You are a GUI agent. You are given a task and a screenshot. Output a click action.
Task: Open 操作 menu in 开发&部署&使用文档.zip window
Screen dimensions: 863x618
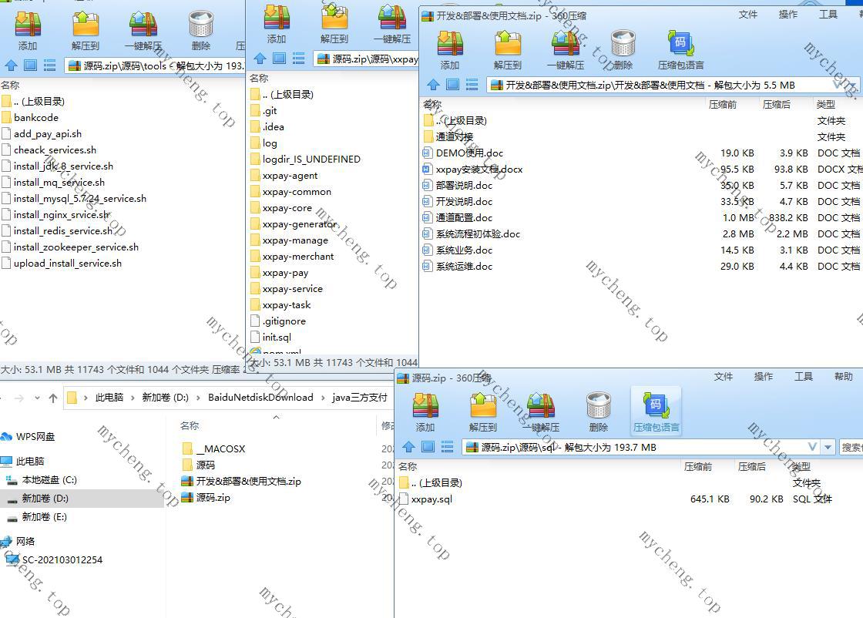tap(788, 15)
